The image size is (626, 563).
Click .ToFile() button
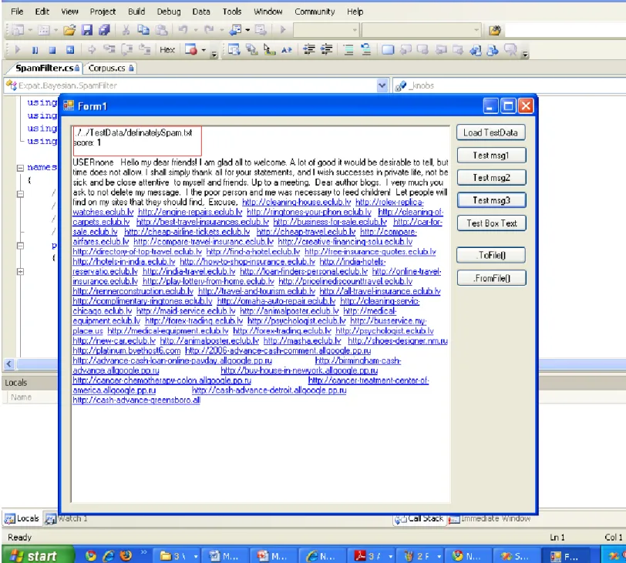coord(490,255)
